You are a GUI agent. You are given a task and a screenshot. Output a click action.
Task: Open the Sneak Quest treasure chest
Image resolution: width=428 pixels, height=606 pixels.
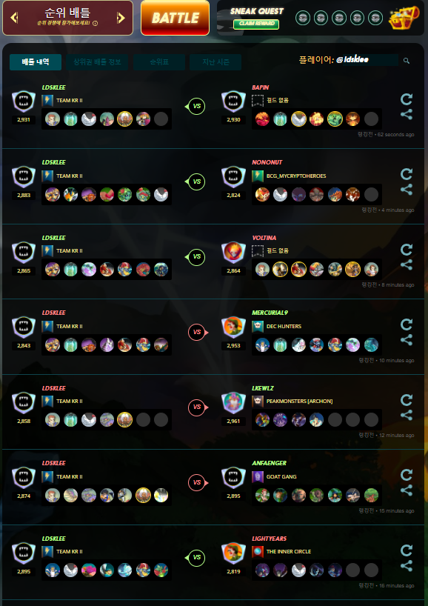pos(404,18)
